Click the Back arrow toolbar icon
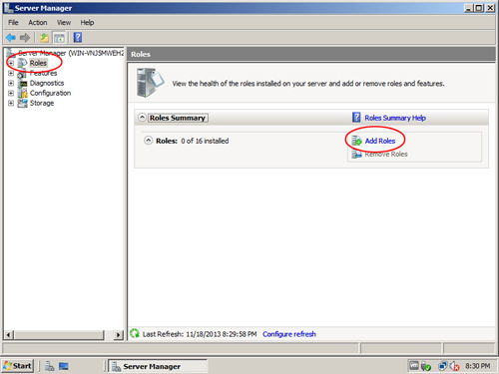The image size is (499, 374). click(x=11, y=38)
